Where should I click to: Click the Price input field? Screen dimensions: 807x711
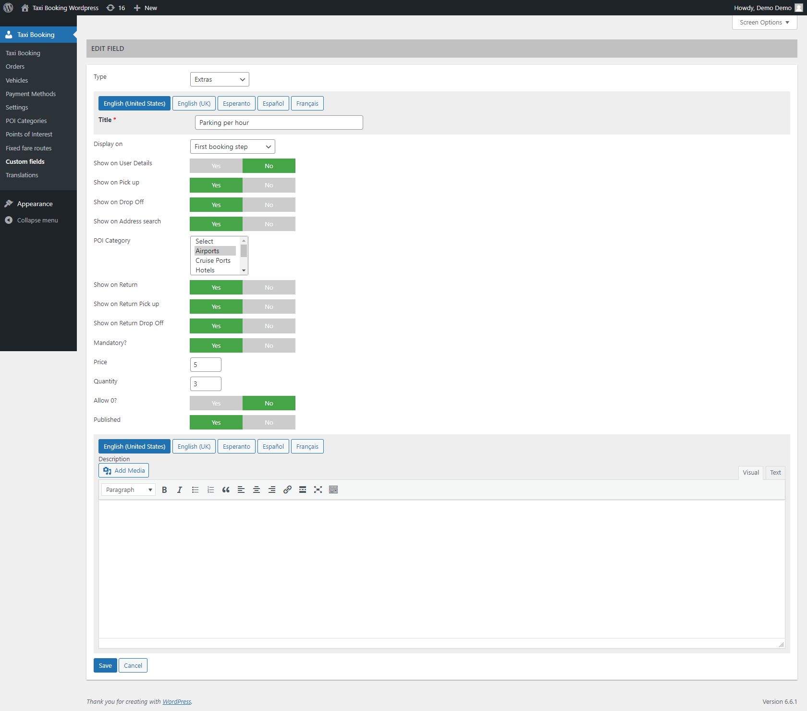pos(206,365)
